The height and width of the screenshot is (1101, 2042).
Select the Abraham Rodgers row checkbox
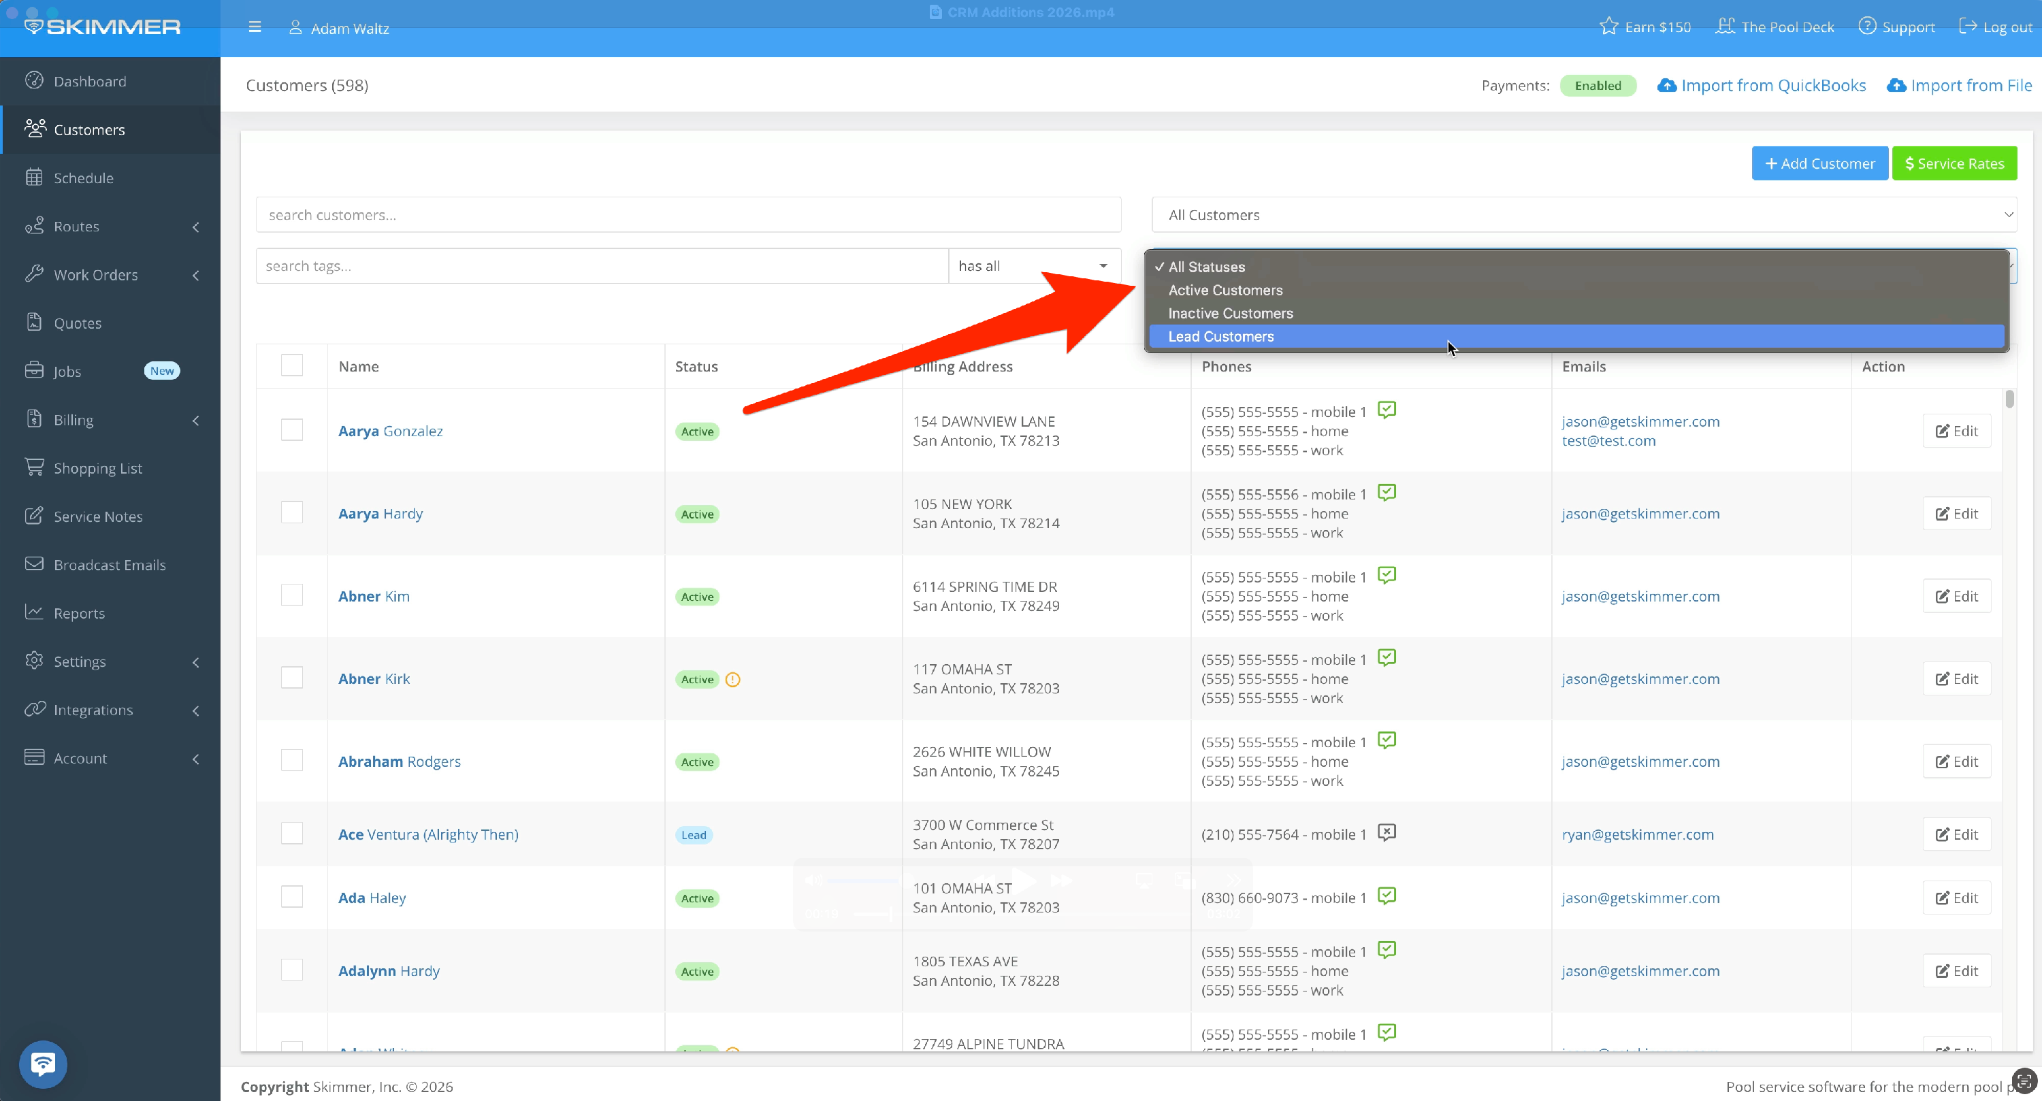(292, 760)
